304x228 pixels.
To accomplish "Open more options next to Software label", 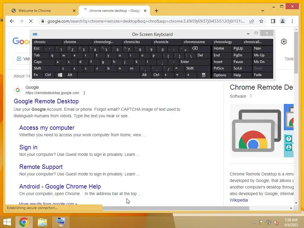I will tap(251, 96).
